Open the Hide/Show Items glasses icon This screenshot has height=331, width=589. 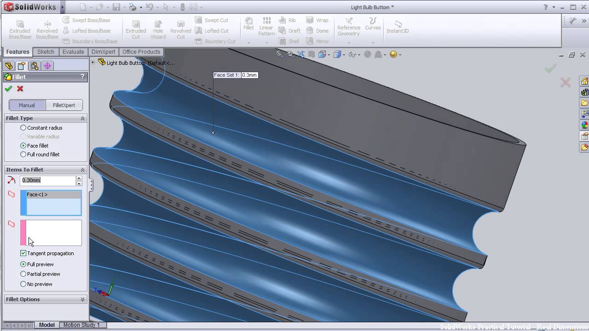[x=352, y=54]
